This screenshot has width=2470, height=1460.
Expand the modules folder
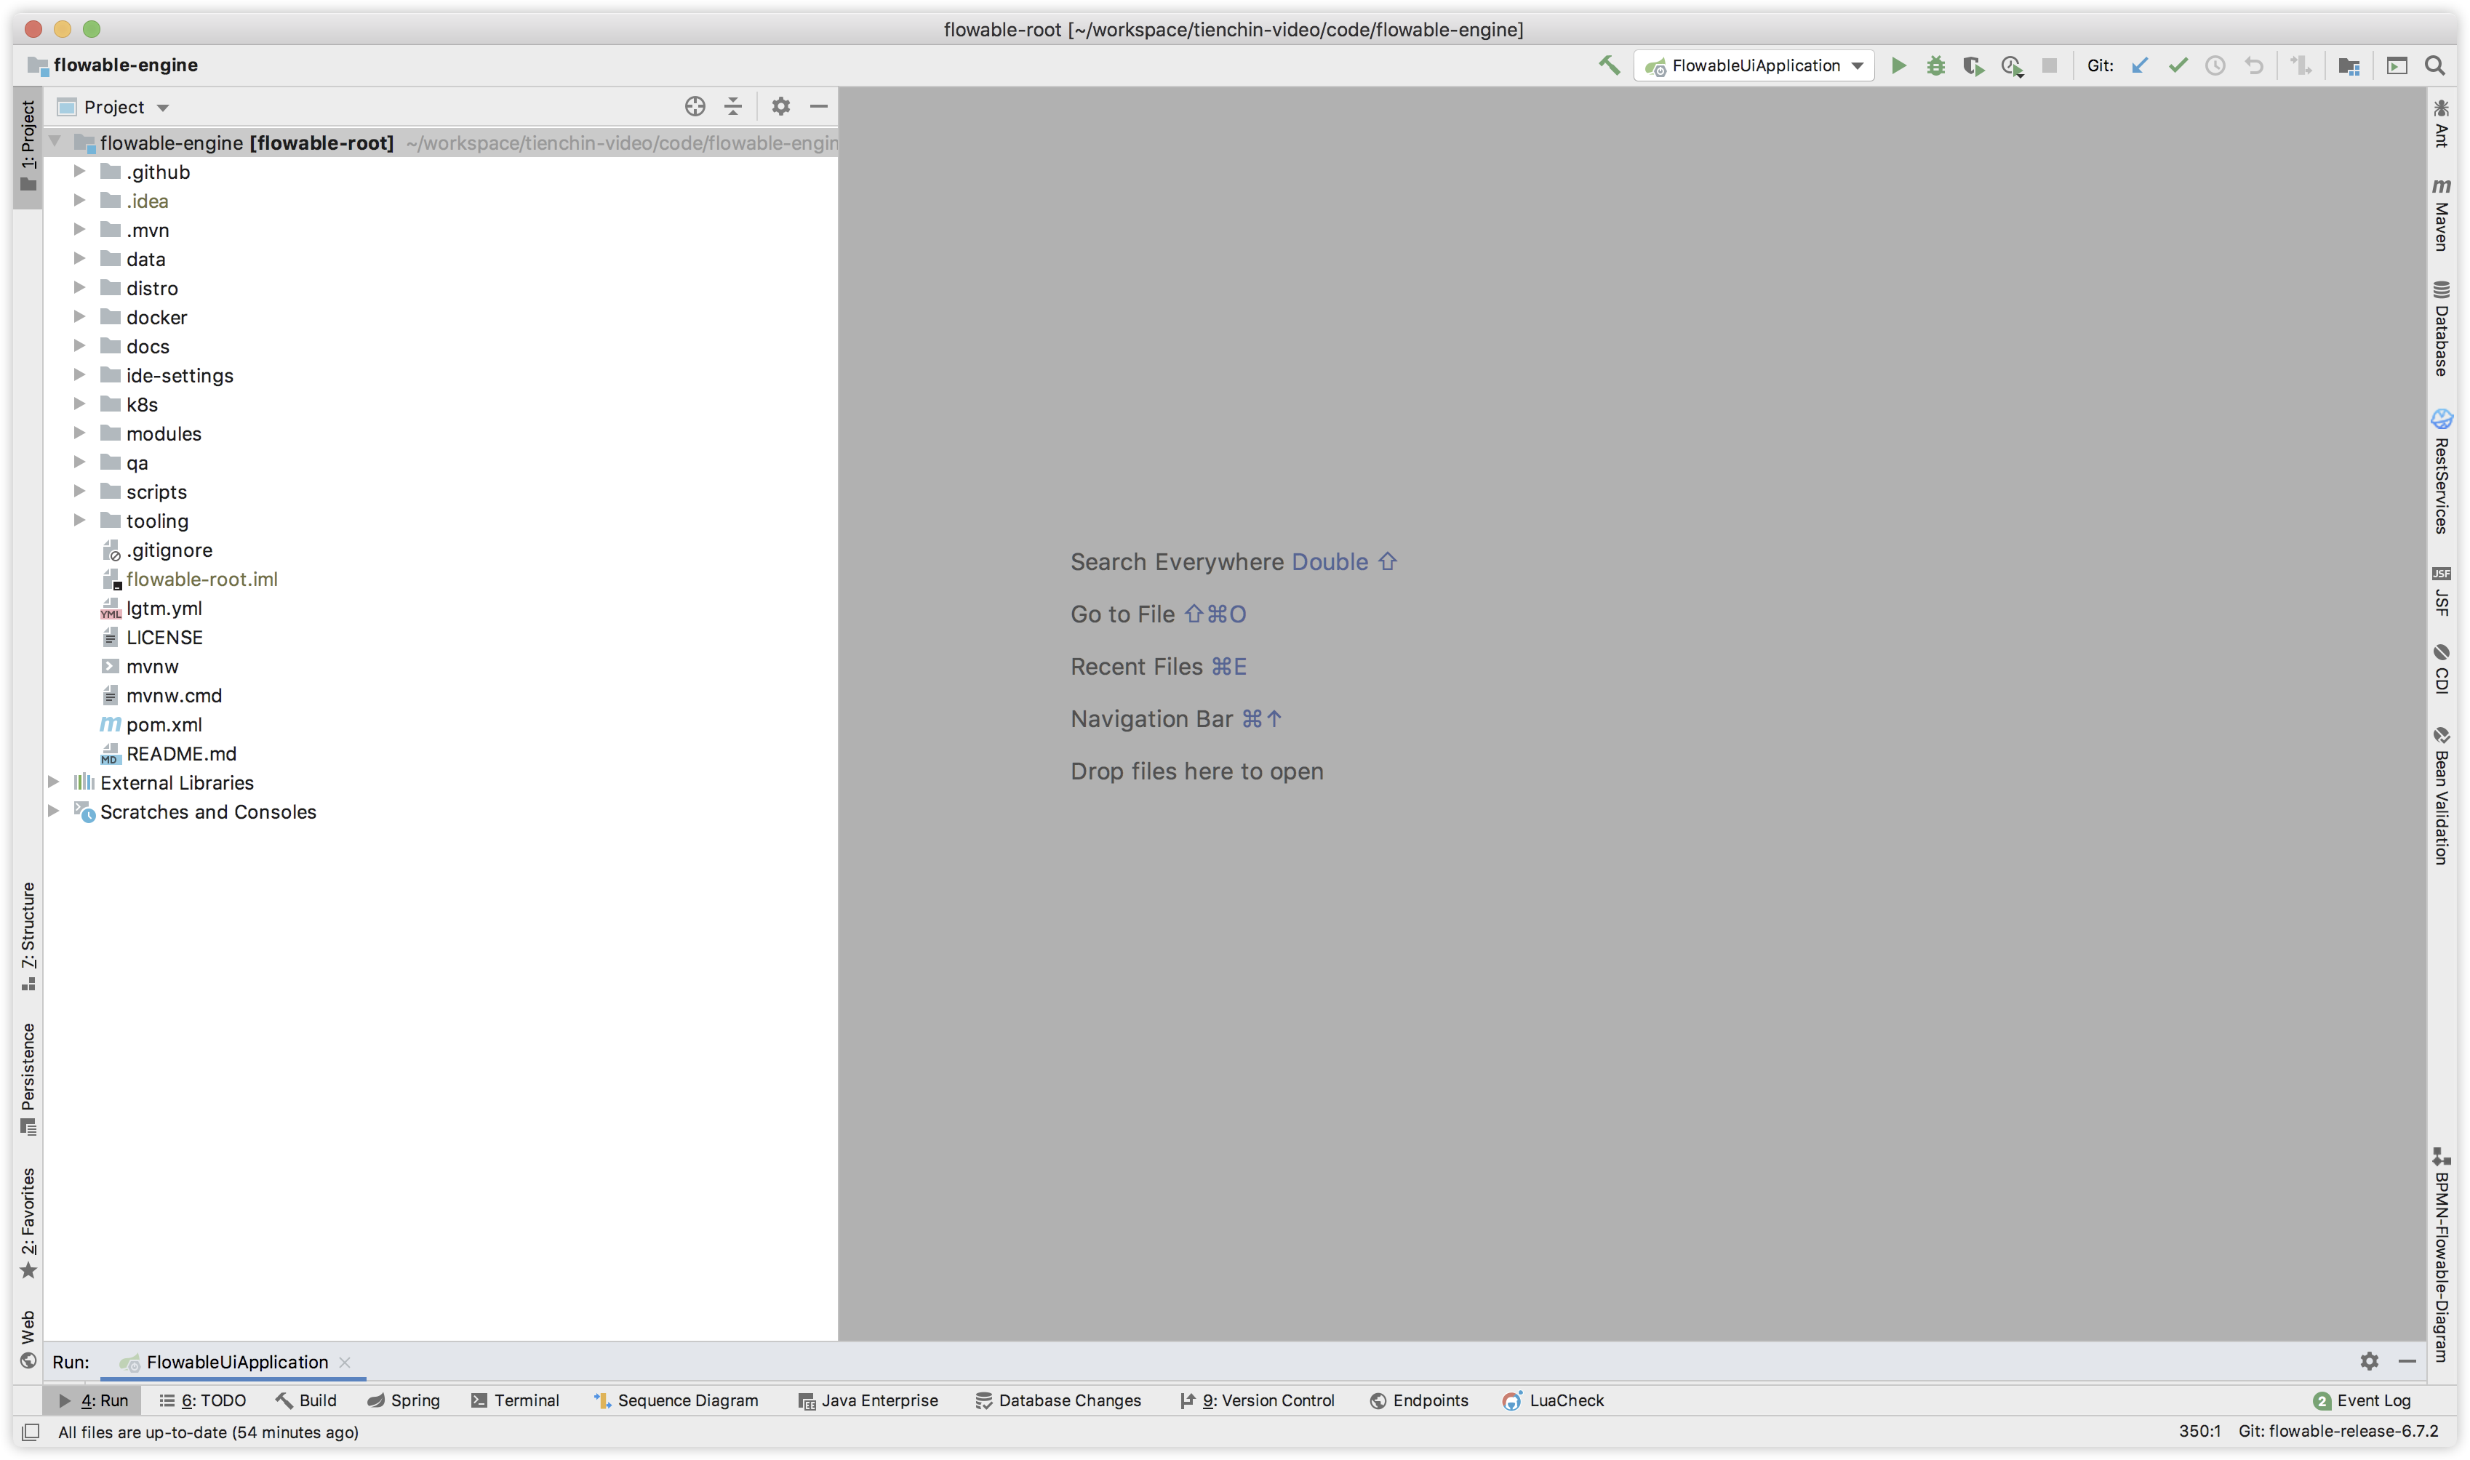(x=80, y=434)
